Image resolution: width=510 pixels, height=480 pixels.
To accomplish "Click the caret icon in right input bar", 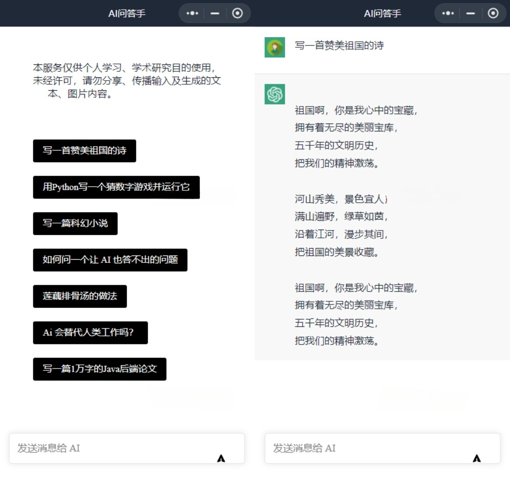I will [477, 457].
